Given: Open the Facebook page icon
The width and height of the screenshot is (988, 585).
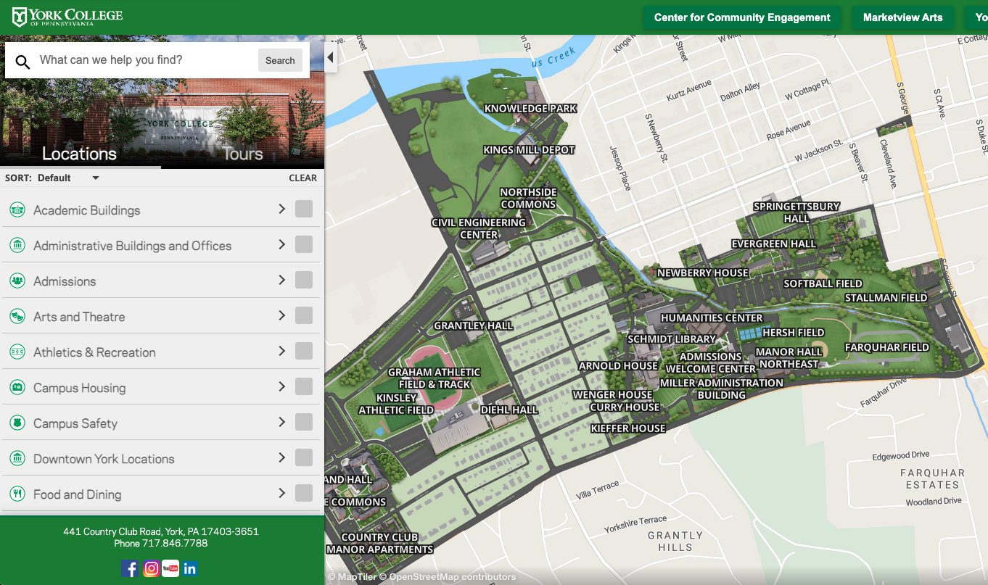Looking at the screenshot, I should point(130,568).
